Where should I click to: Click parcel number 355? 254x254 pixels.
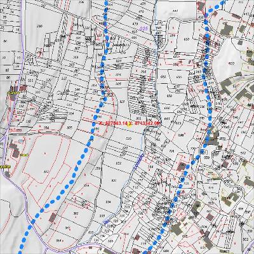[102, 216]
